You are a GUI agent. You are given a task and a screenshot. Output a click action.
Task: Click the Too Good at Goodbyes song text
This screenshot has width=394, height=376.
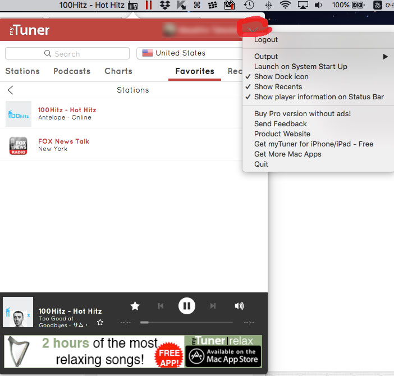pyautogui.click(x=63, y=322)
